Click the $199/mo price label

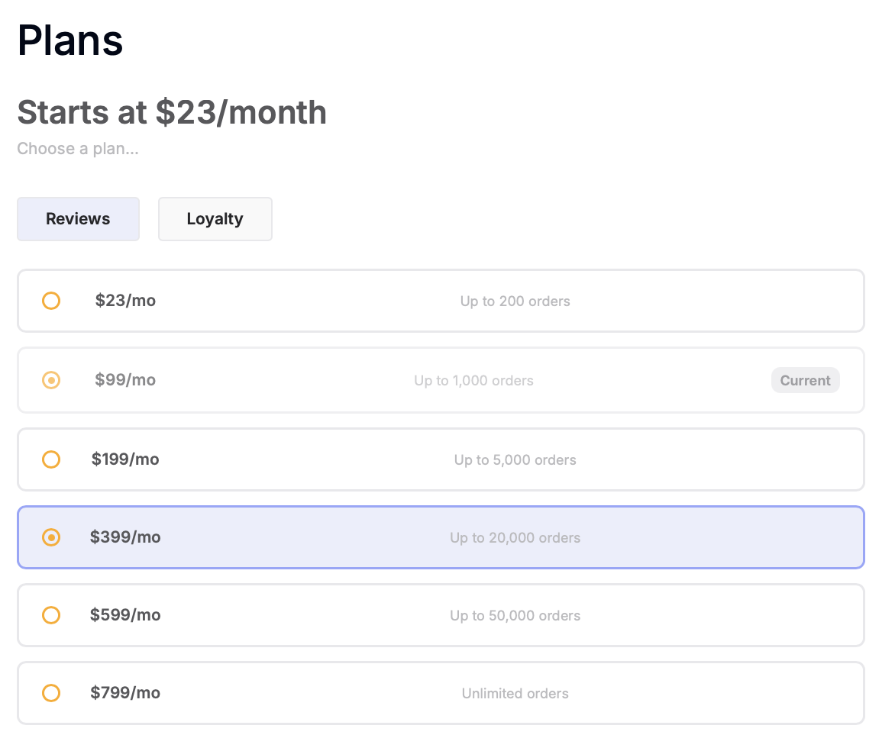[x=125, y=459]
